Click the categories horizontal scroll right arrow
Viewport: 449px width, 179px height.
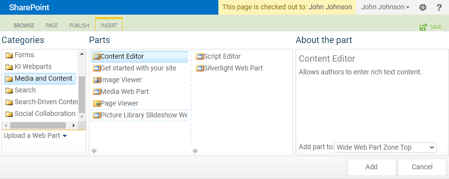[74, 125]
